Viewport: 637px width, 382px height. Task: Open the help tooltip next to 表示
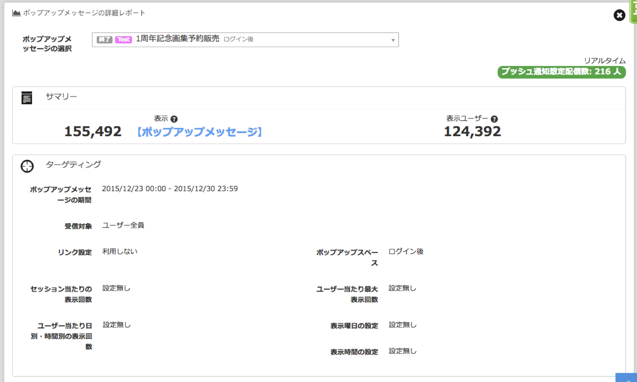click(x=174, y=119)
